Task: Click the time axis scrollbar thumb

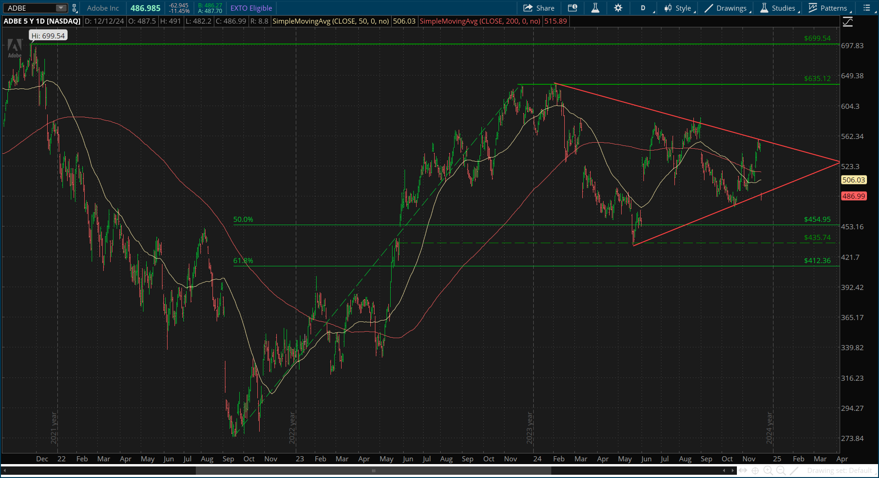Action: (x=373, y=471)
